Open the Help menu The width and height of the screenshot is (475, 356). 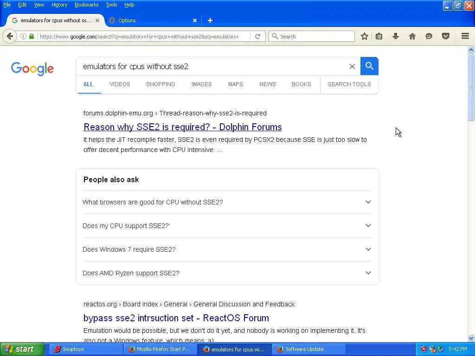click(129, 5)
